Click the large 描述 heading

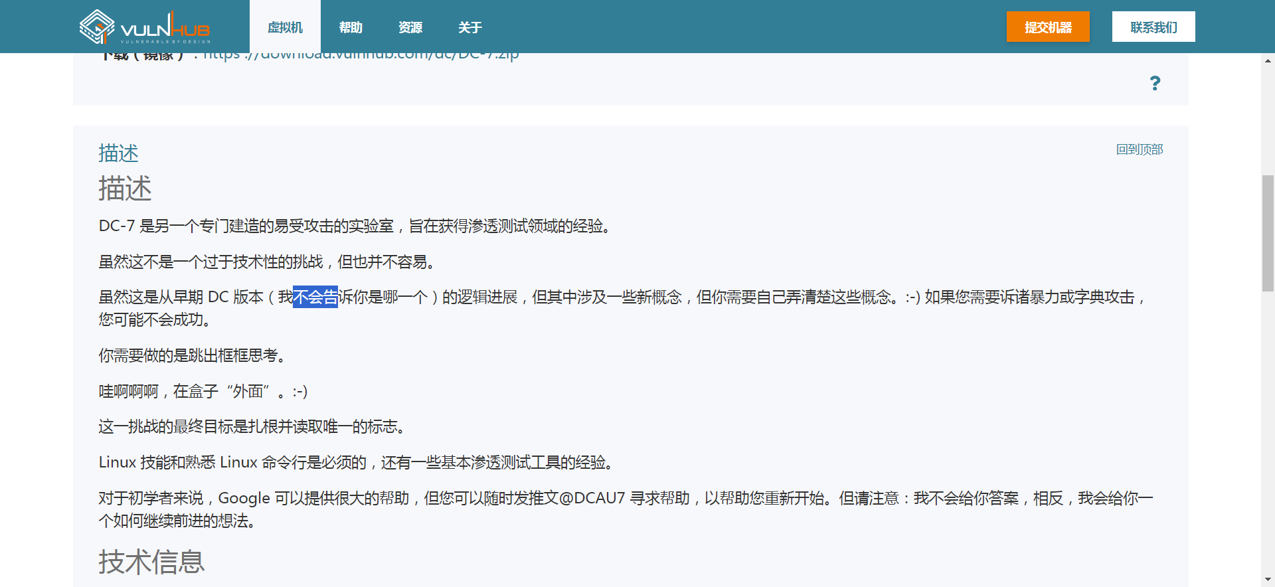[125, 189]
